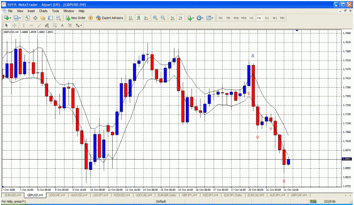This screenshot has width=354, height=205.
Task: Set timeframe to W1
Action: pos(275,18)
